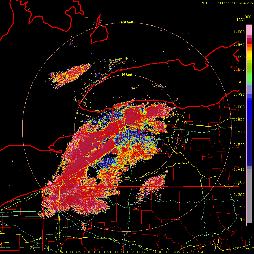The image size is (254, 254).
Task: Click the 0.253 scale value
Action: pos(239,207)
